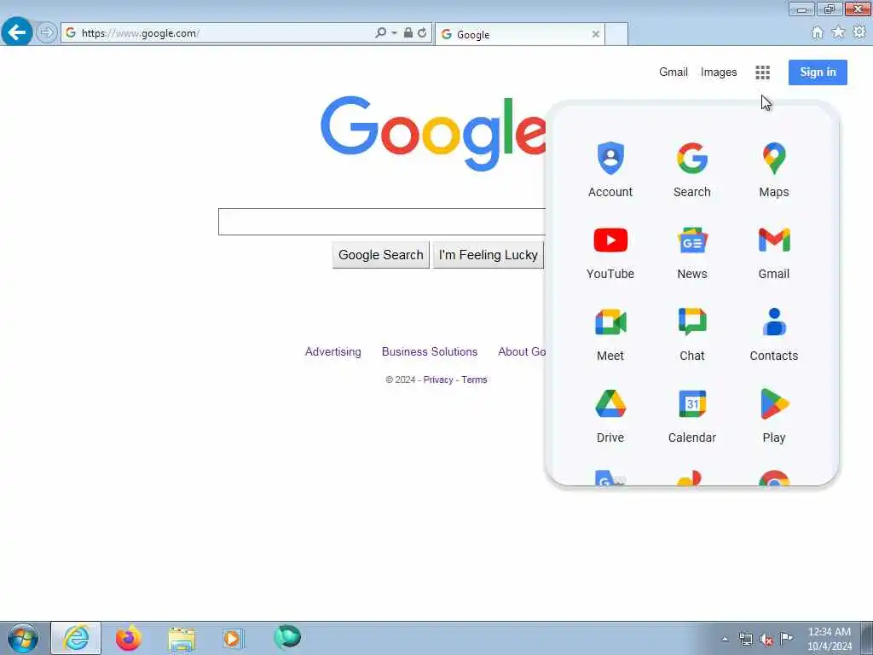Refresh the page using the reload icon
This screenshot has height=655, width=873.
(423, 33)
